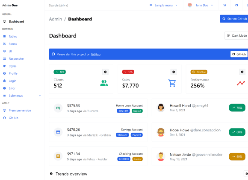
Task: Open the UI sidebar entry
Action: [x=22, y=51]
